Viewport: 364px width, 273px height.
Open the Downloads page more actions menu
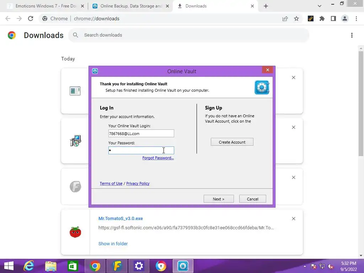pos(352,35)
